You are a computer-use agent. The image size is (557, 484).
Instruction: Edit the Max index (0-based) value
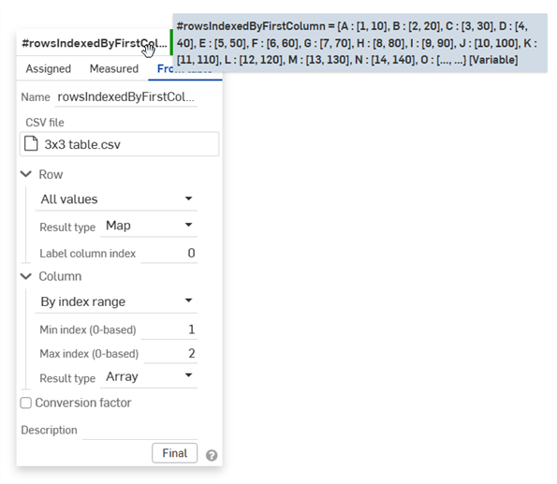coord(170,354)
